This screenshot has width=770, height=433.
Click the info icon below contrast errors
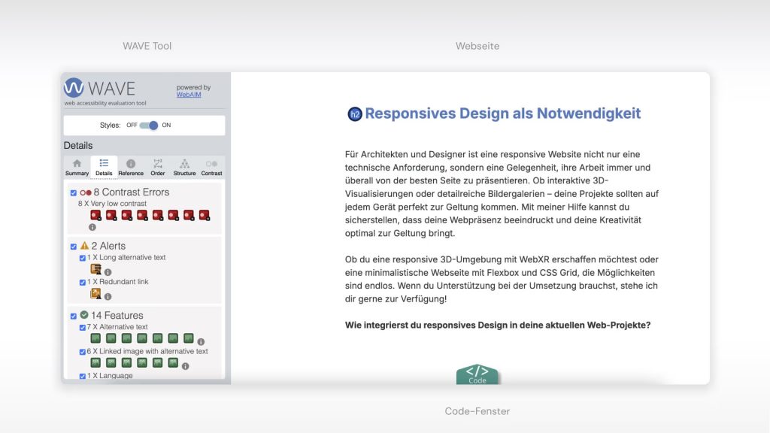click(92, 227)
